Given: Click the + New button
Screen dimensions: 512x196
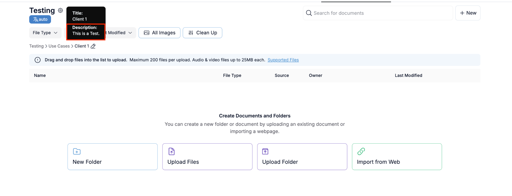Looking at the screenshot, I should point(468,13).
